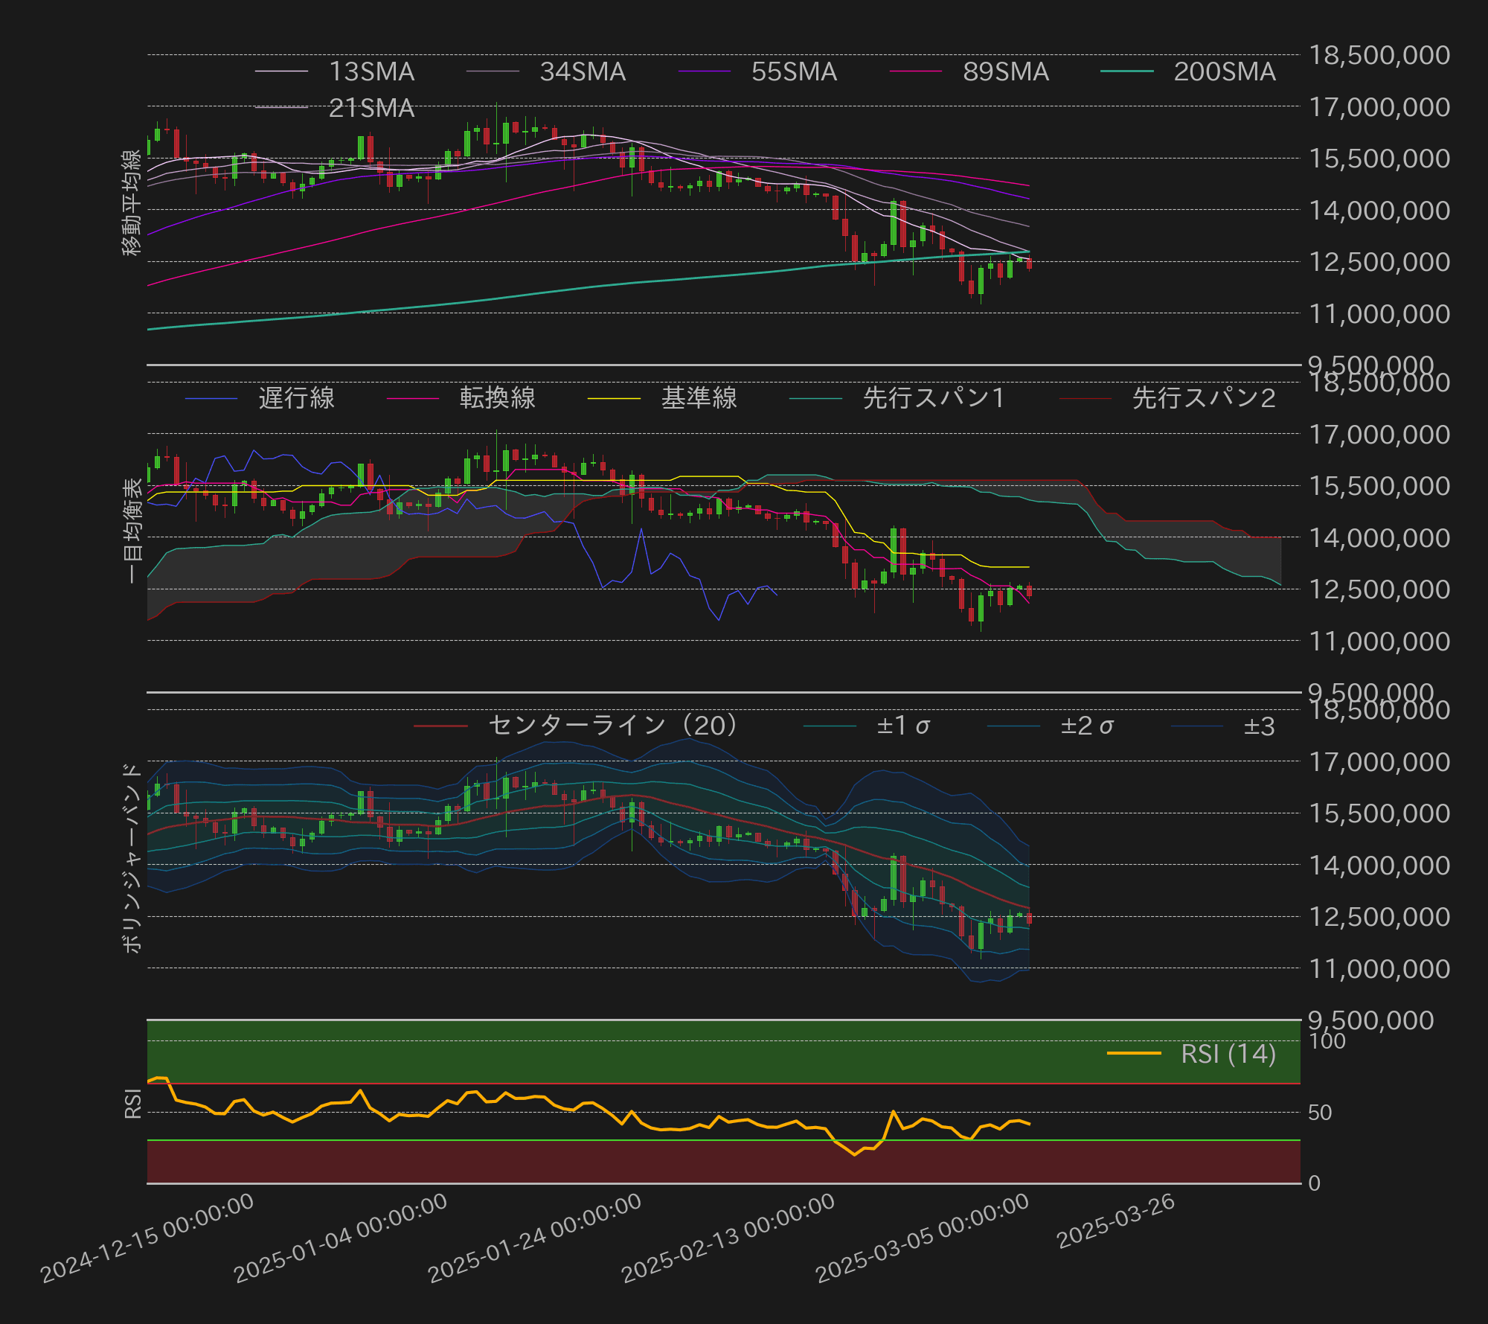Click the ±3 legend entry

click(1259, 726)
